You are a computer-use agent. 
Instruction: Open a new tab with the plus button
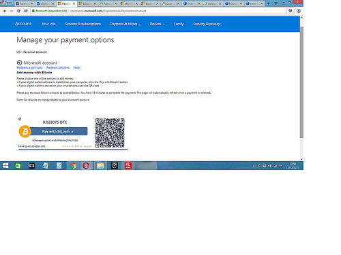pos(268,3)
